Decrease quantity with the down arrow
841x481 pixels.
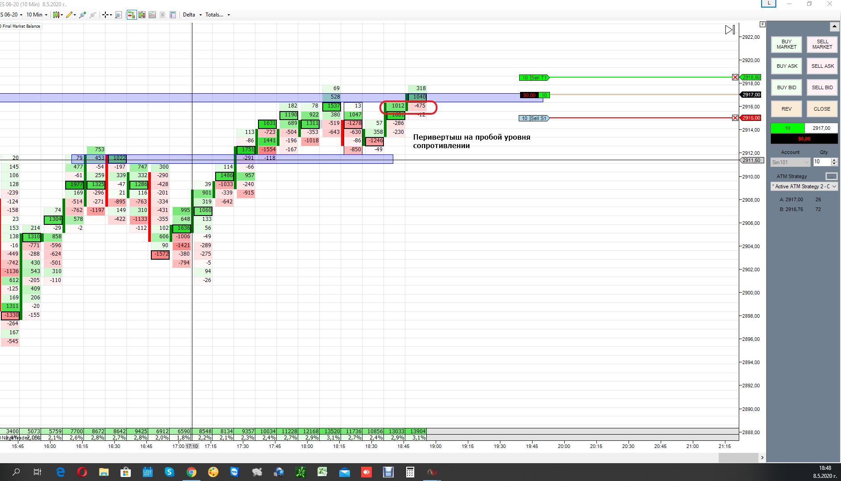pos(834,164)
